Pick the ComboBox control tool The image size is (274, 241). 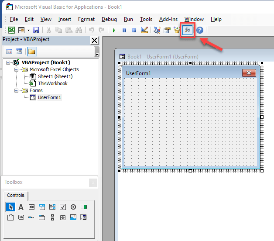[x=42, y=207]
